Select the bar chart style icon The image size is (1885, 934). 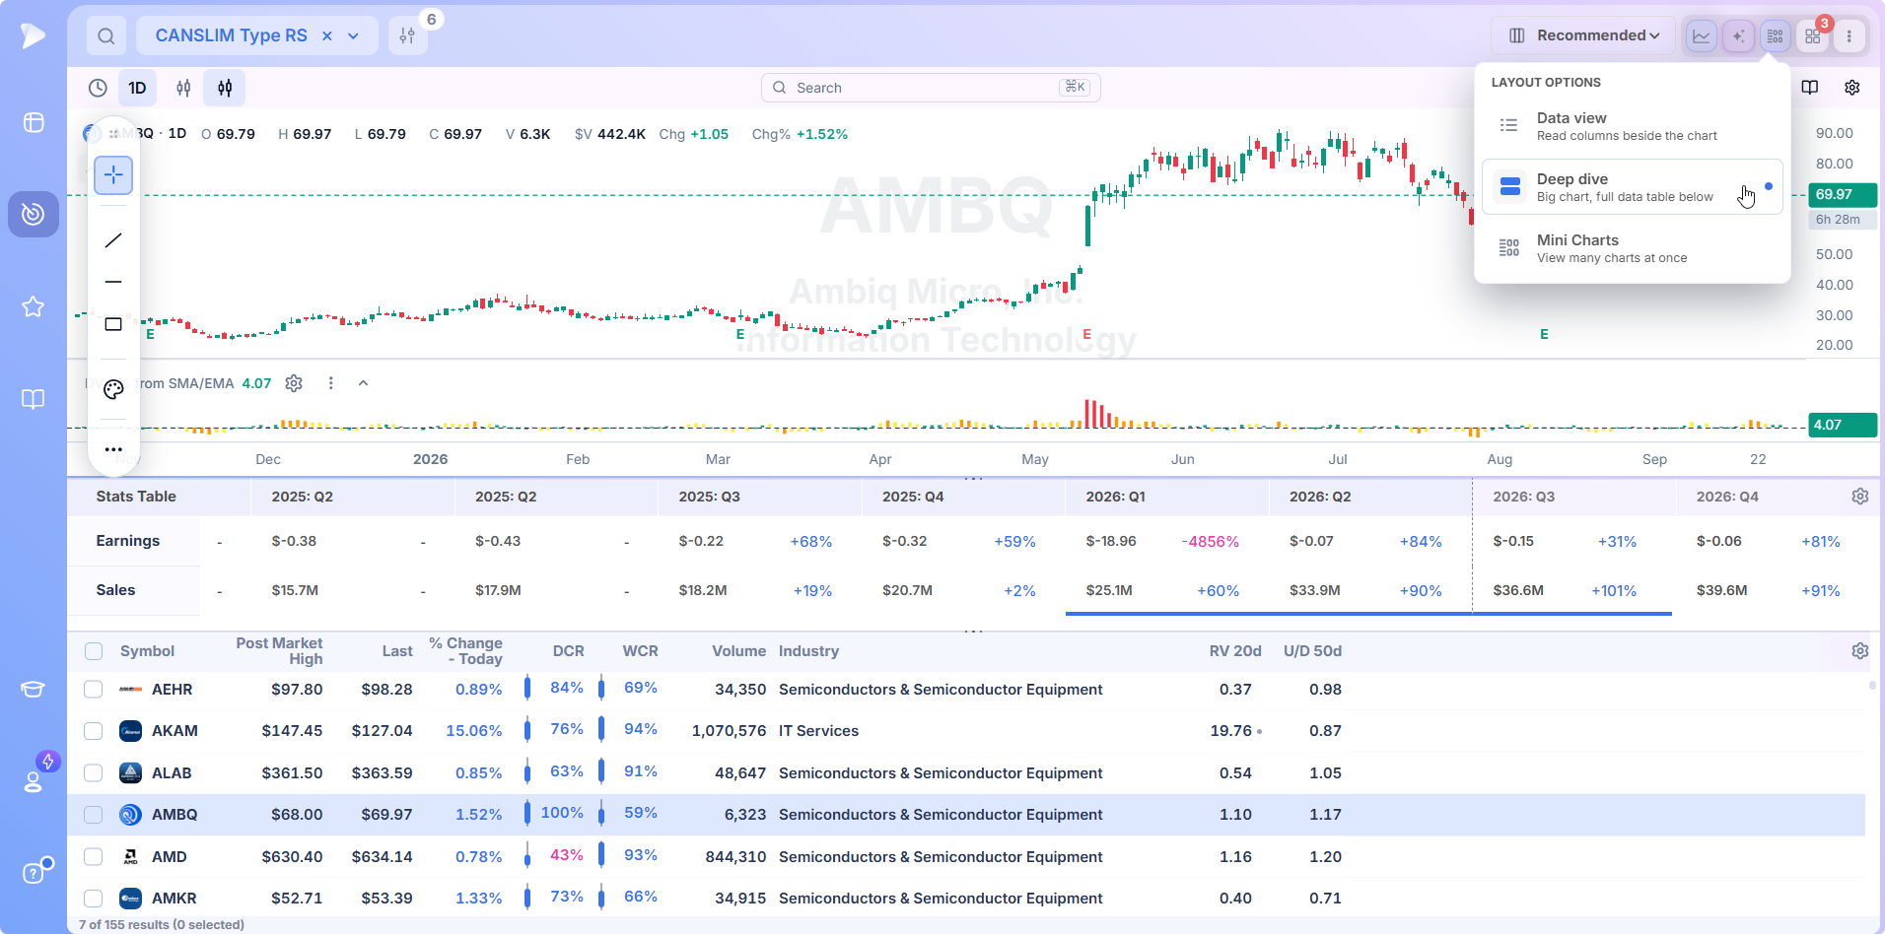pyautogui.click(x=183, y=88)
